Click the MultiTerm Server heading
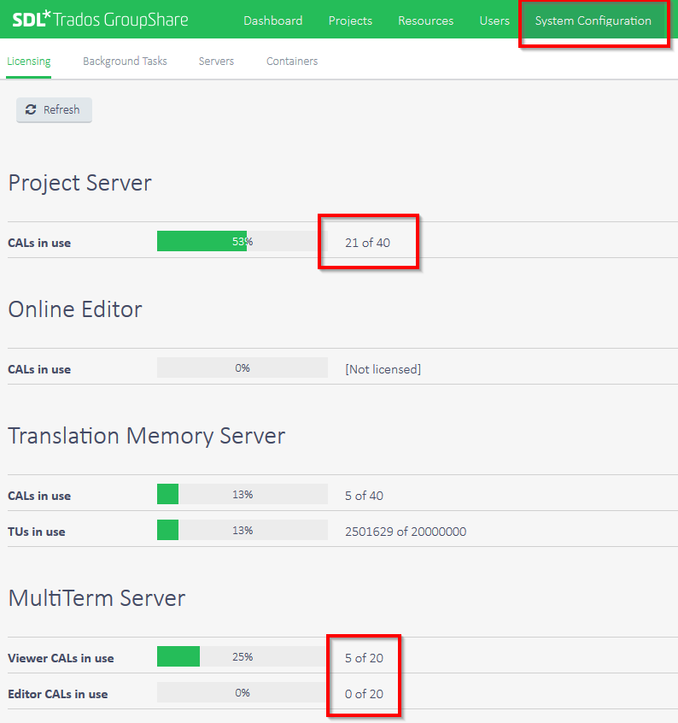 coord(96,597)
